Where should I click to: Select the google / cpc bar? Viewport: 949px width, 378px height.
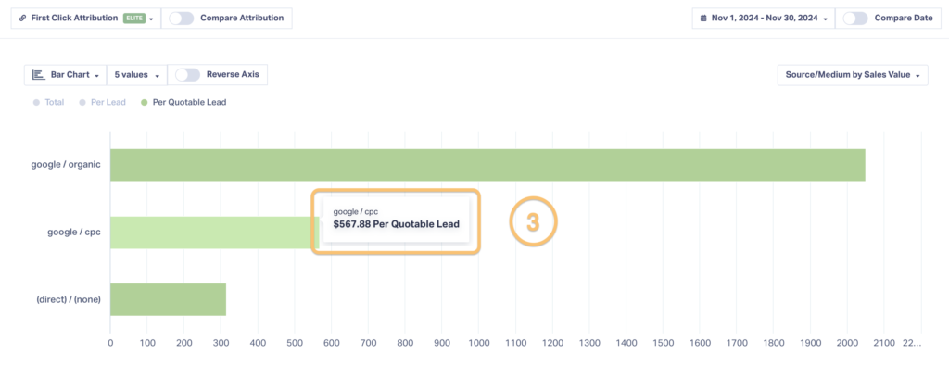213,233
